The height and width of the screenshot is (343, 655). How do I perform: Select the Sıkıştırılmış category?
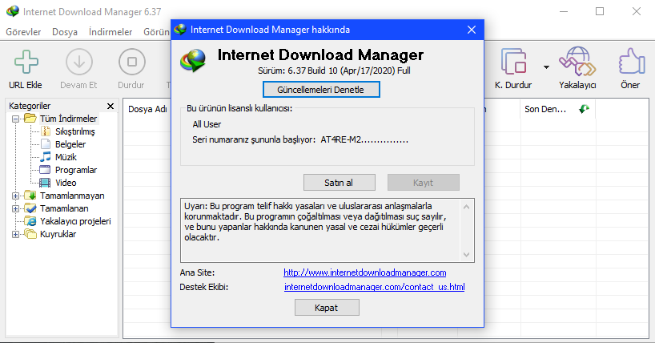click(75, 131)
